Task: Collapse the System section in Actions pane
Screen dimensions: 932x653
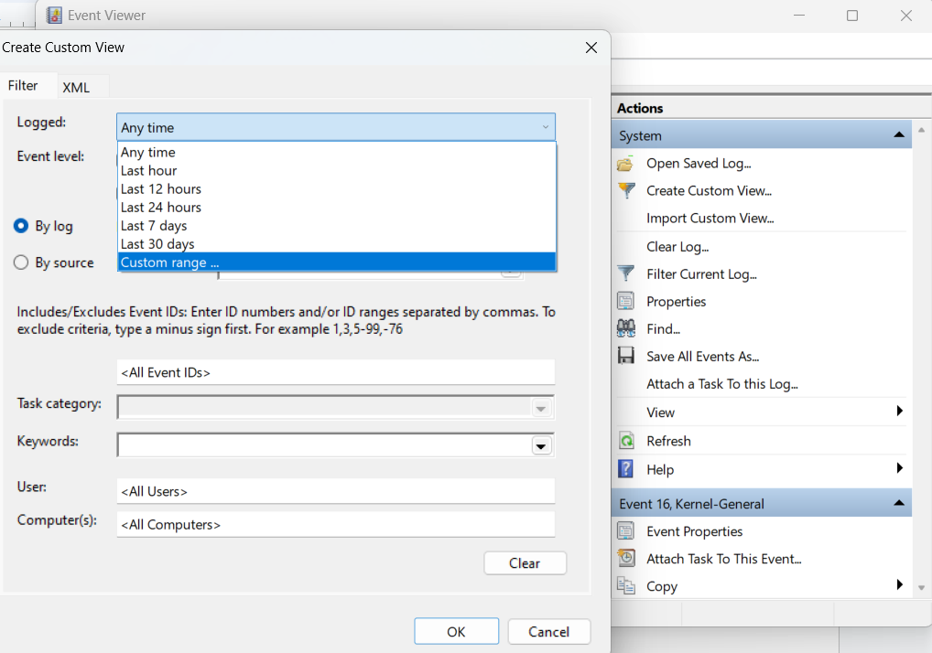Action: [899, 135]
